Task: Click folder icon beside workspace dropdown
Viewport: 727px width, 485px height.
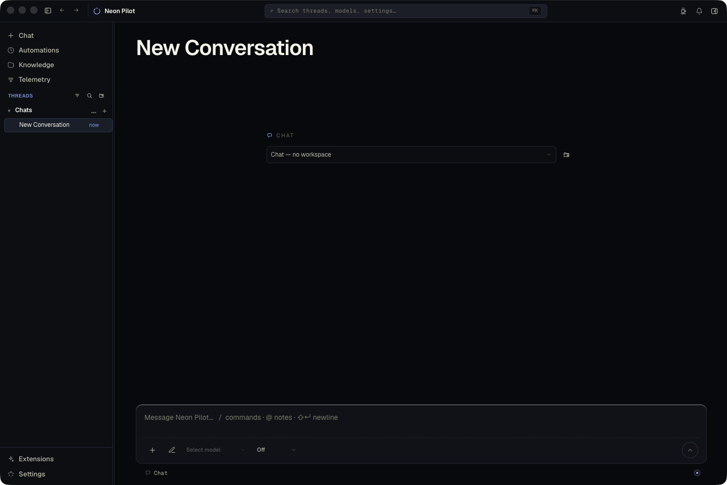Action: pos(566,155)
